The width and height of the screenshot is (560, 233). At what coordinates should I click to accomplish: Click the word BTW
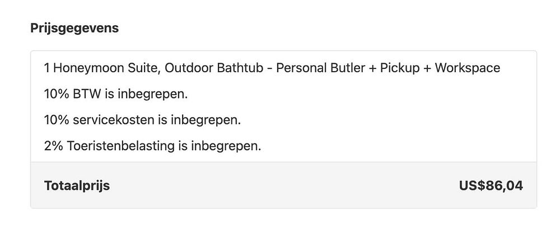[x=88, y=94]
